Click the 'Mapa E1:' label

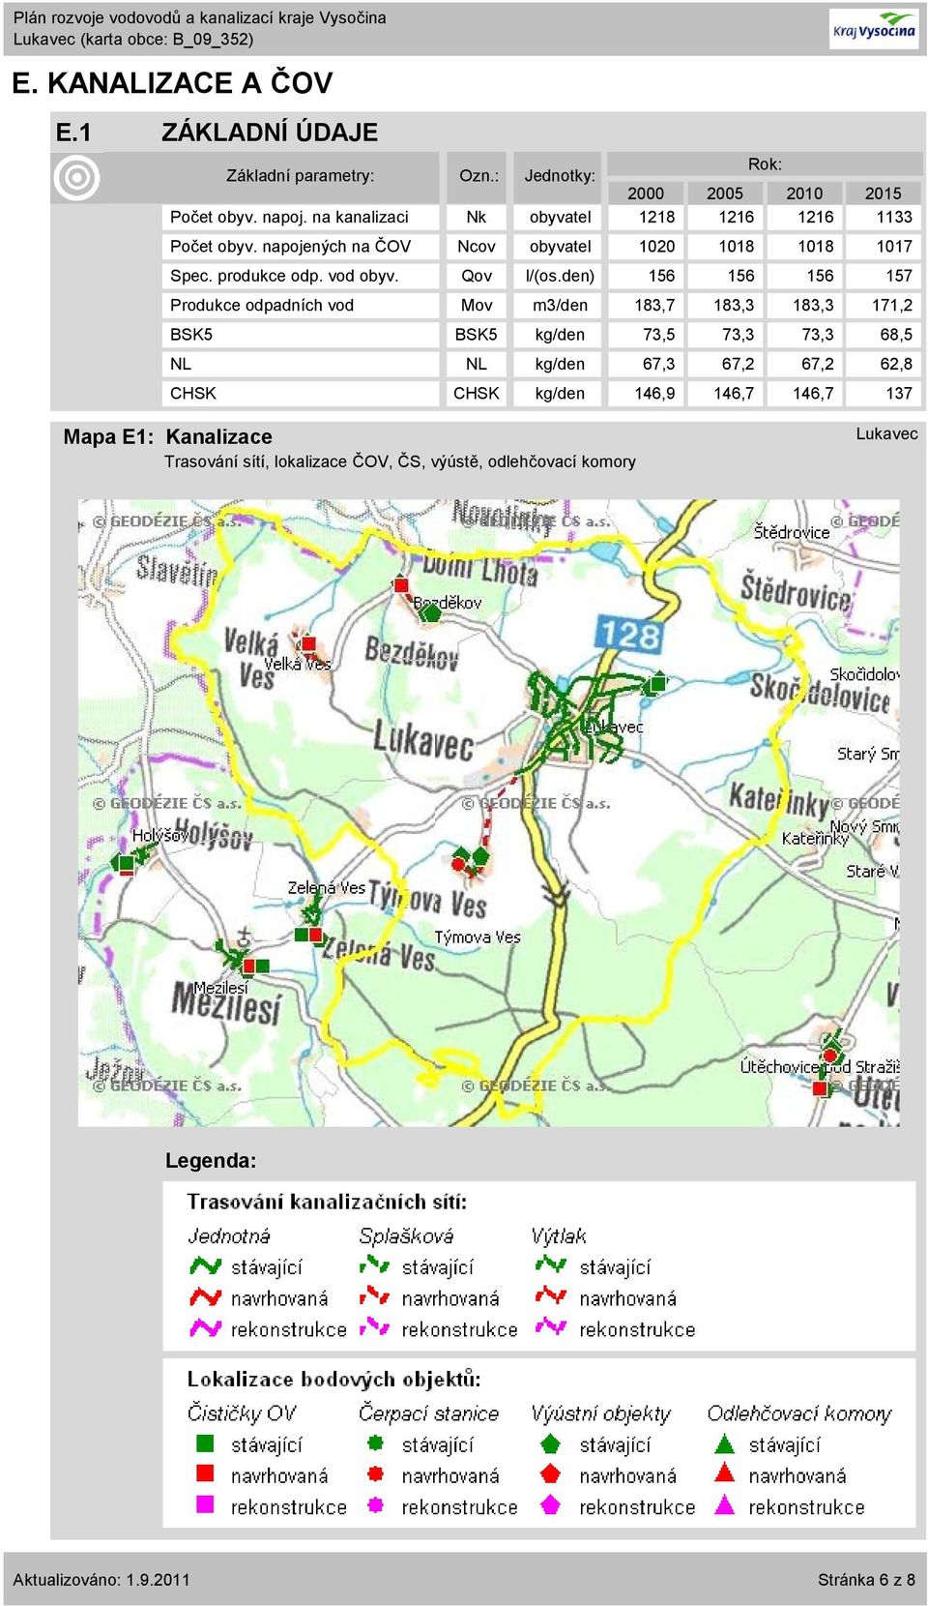[108, 436]
